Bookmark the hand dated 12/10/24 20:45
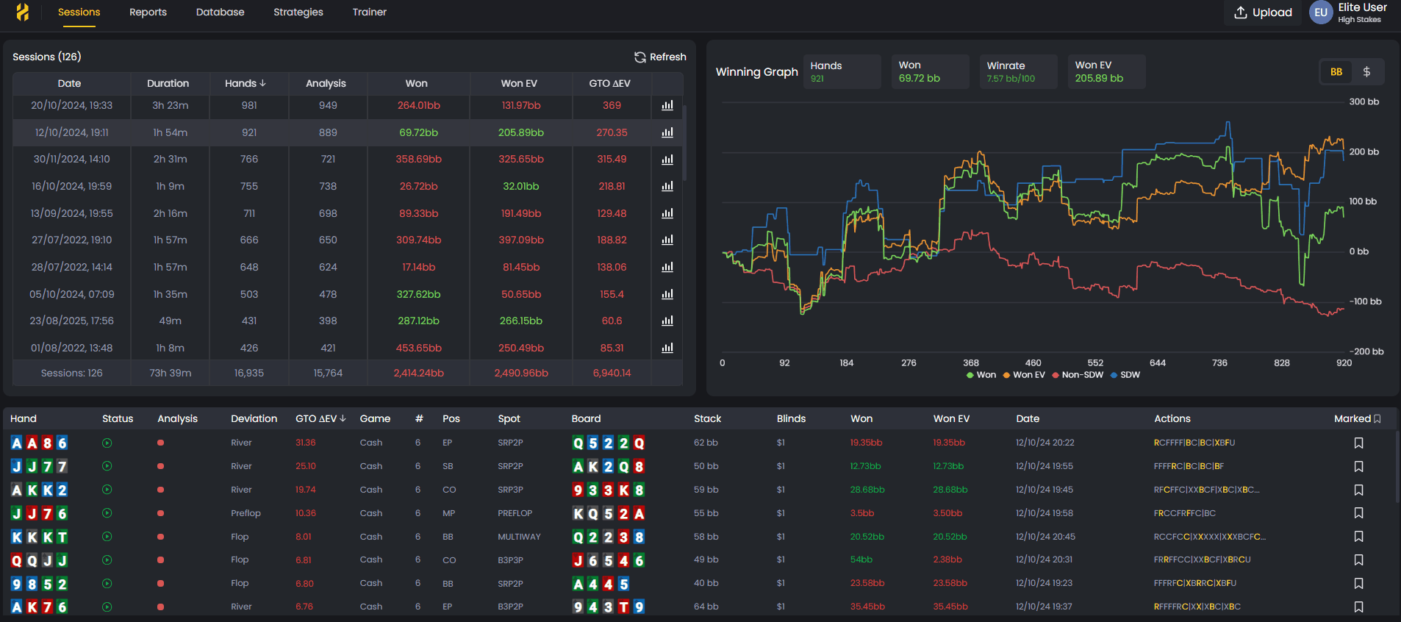1401x622 pixels. click(x=1358, y=537)
